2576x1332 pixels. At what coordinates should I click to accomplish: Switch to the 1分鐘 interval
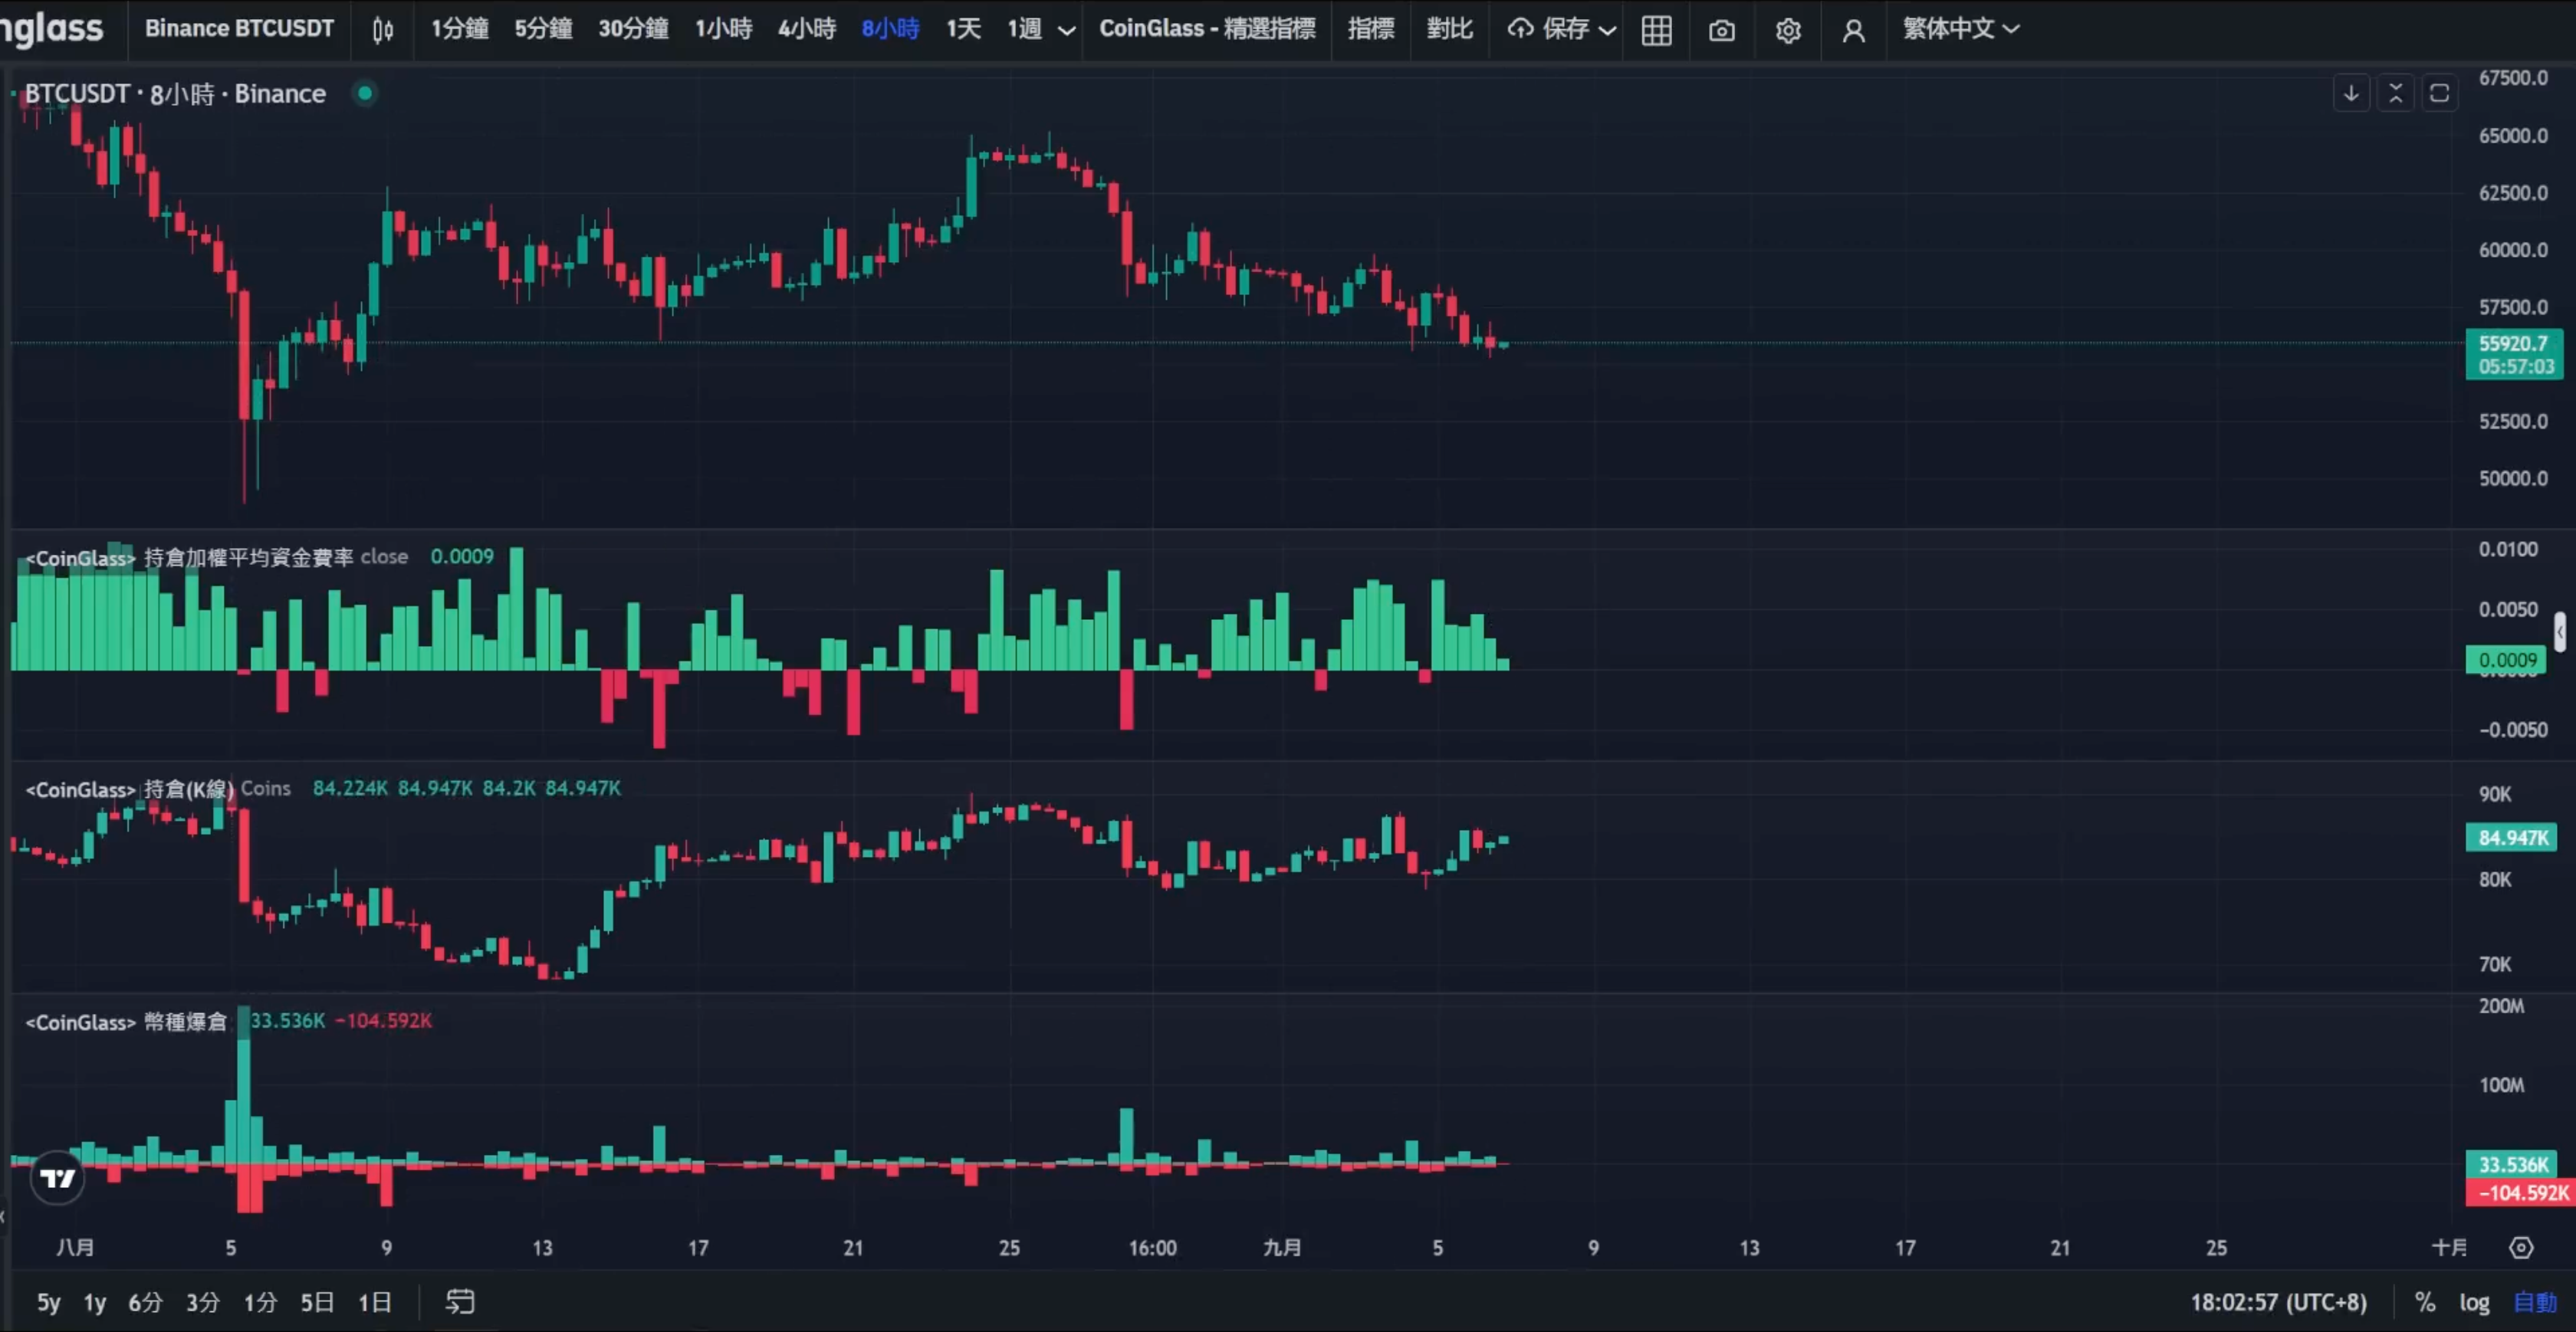click(x=459, y=29)
